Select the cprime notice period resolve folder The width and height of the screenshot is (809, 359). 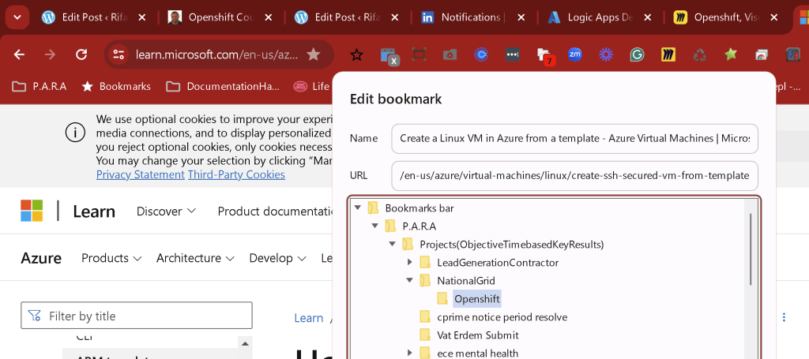pyautogui.click(x=502, y=316)
